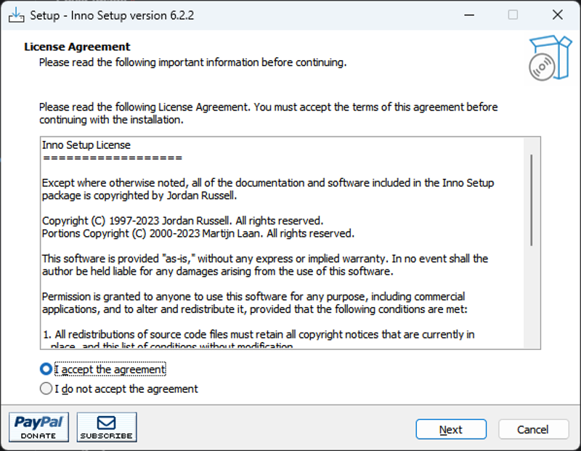Click the Next button

(451, 429)
